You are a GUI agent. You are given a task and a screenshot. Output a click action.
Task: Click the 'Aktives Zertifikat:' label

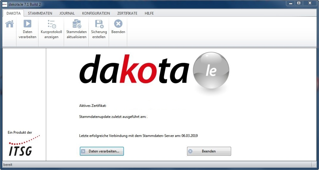[93, 106]
